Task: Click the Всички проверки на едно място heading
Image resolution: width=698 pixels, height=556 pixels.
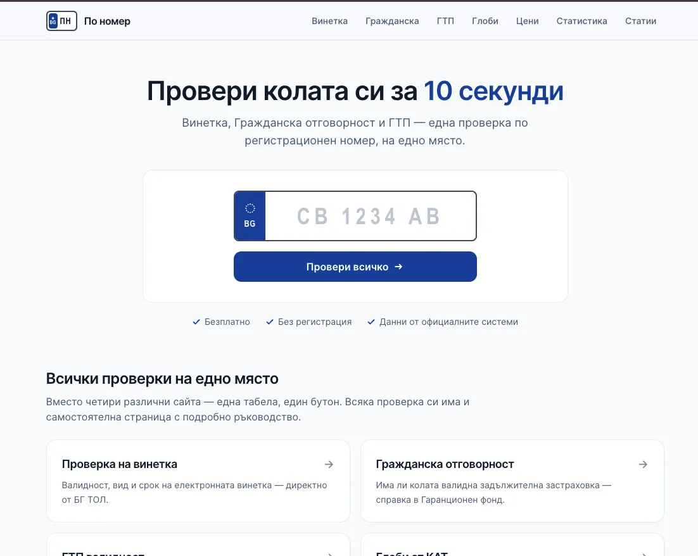Action: [x=163, y=379]
